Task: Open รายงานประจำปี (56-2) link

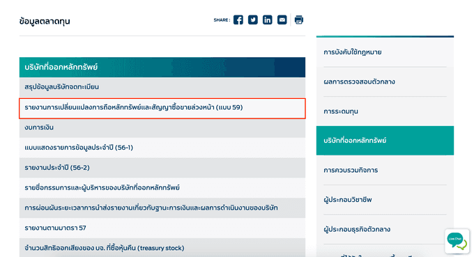Action: tap(162, 168)
